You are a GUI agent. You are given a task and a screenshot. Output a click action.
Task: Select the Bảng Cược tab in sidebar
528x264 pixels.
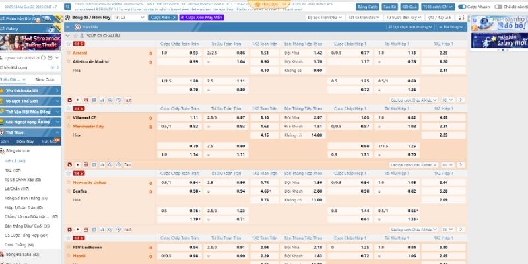(x=45, y=79)
